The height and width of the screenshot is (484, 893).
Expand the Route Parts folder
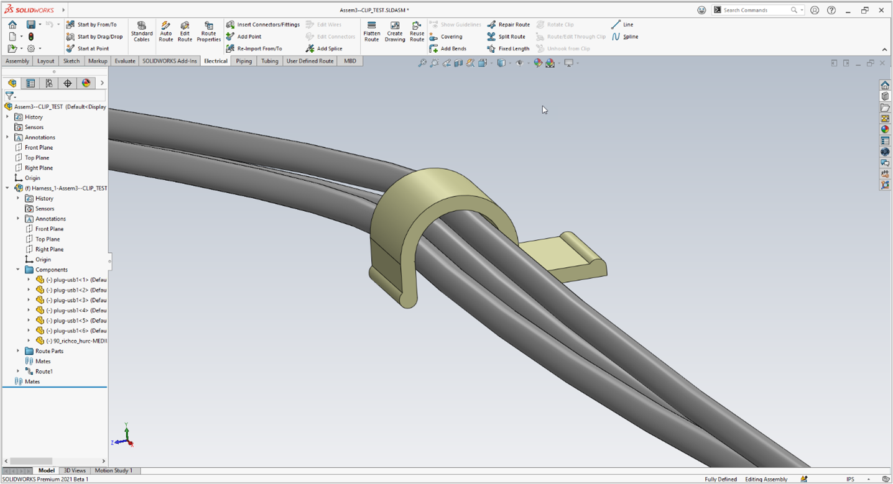[x=17, y=351]
